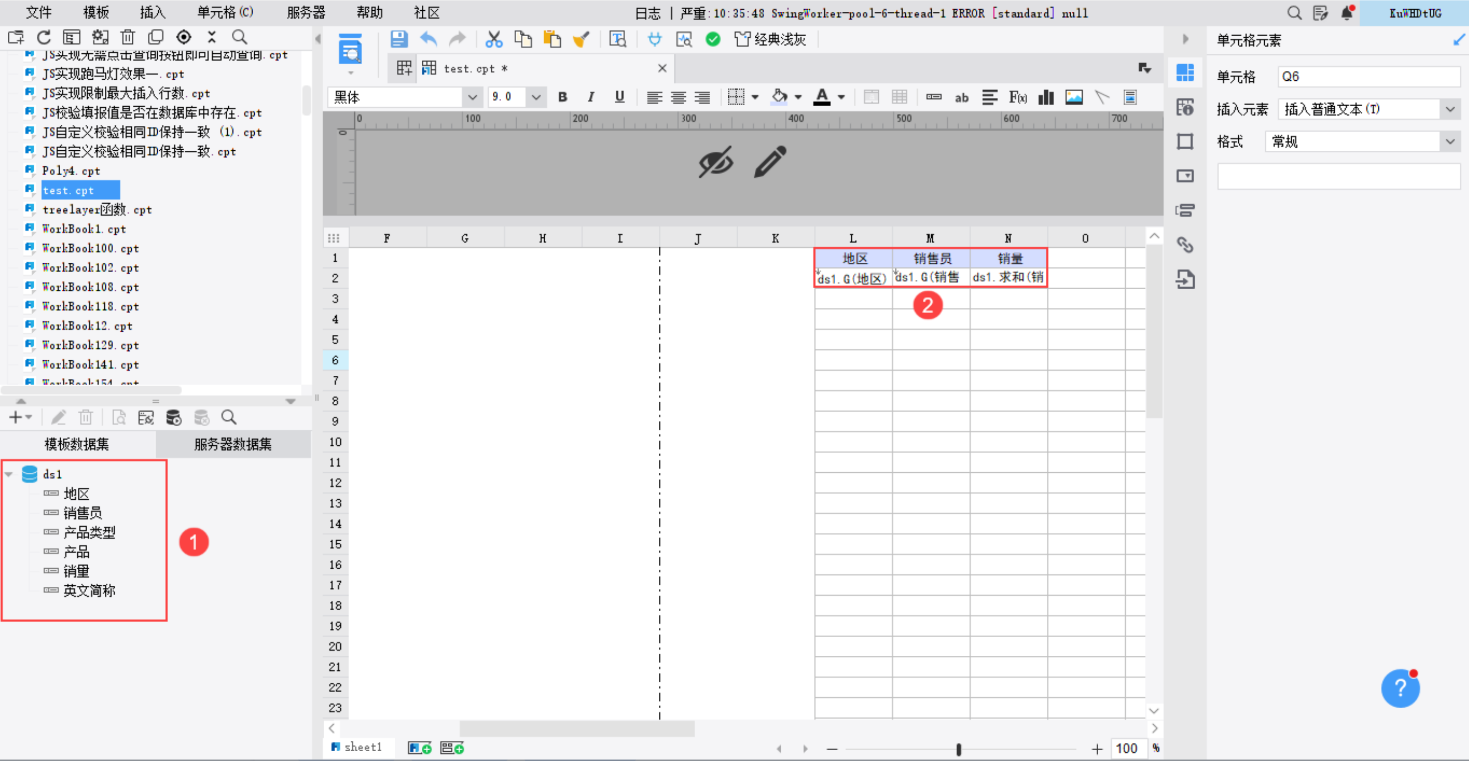
Task: Collapse the ds1 dataset tree node
Action: point(9,474)
